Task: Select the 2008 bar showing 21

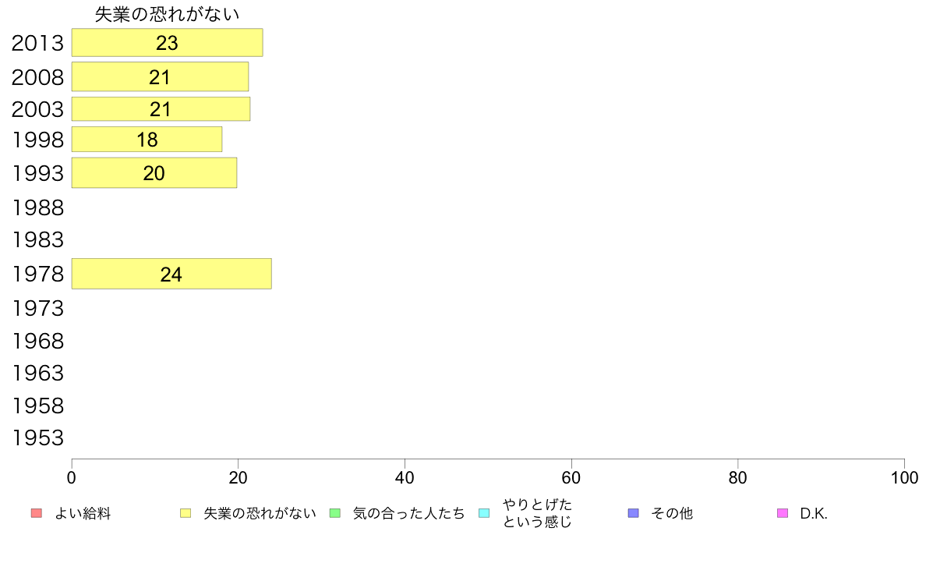Action: [160, 77]
